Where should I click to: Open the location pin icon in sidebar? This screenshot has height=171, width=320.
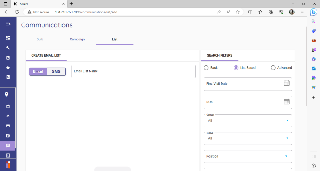[7, 95]
